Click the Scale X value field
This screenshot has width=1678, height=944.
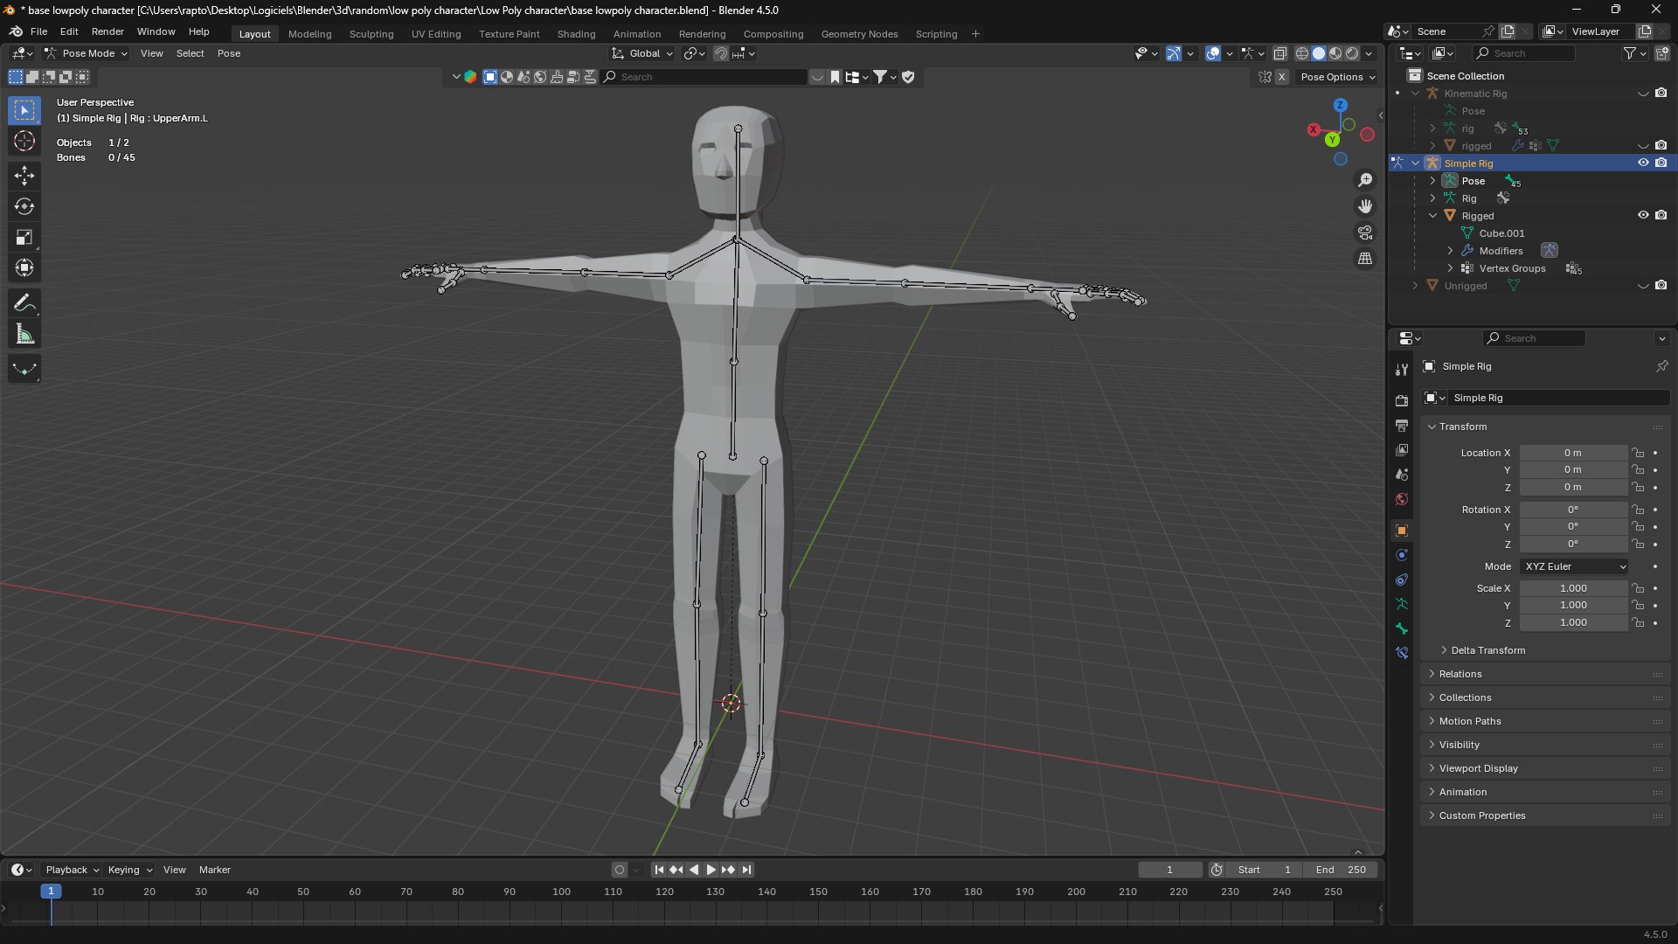click(1573, 588)
